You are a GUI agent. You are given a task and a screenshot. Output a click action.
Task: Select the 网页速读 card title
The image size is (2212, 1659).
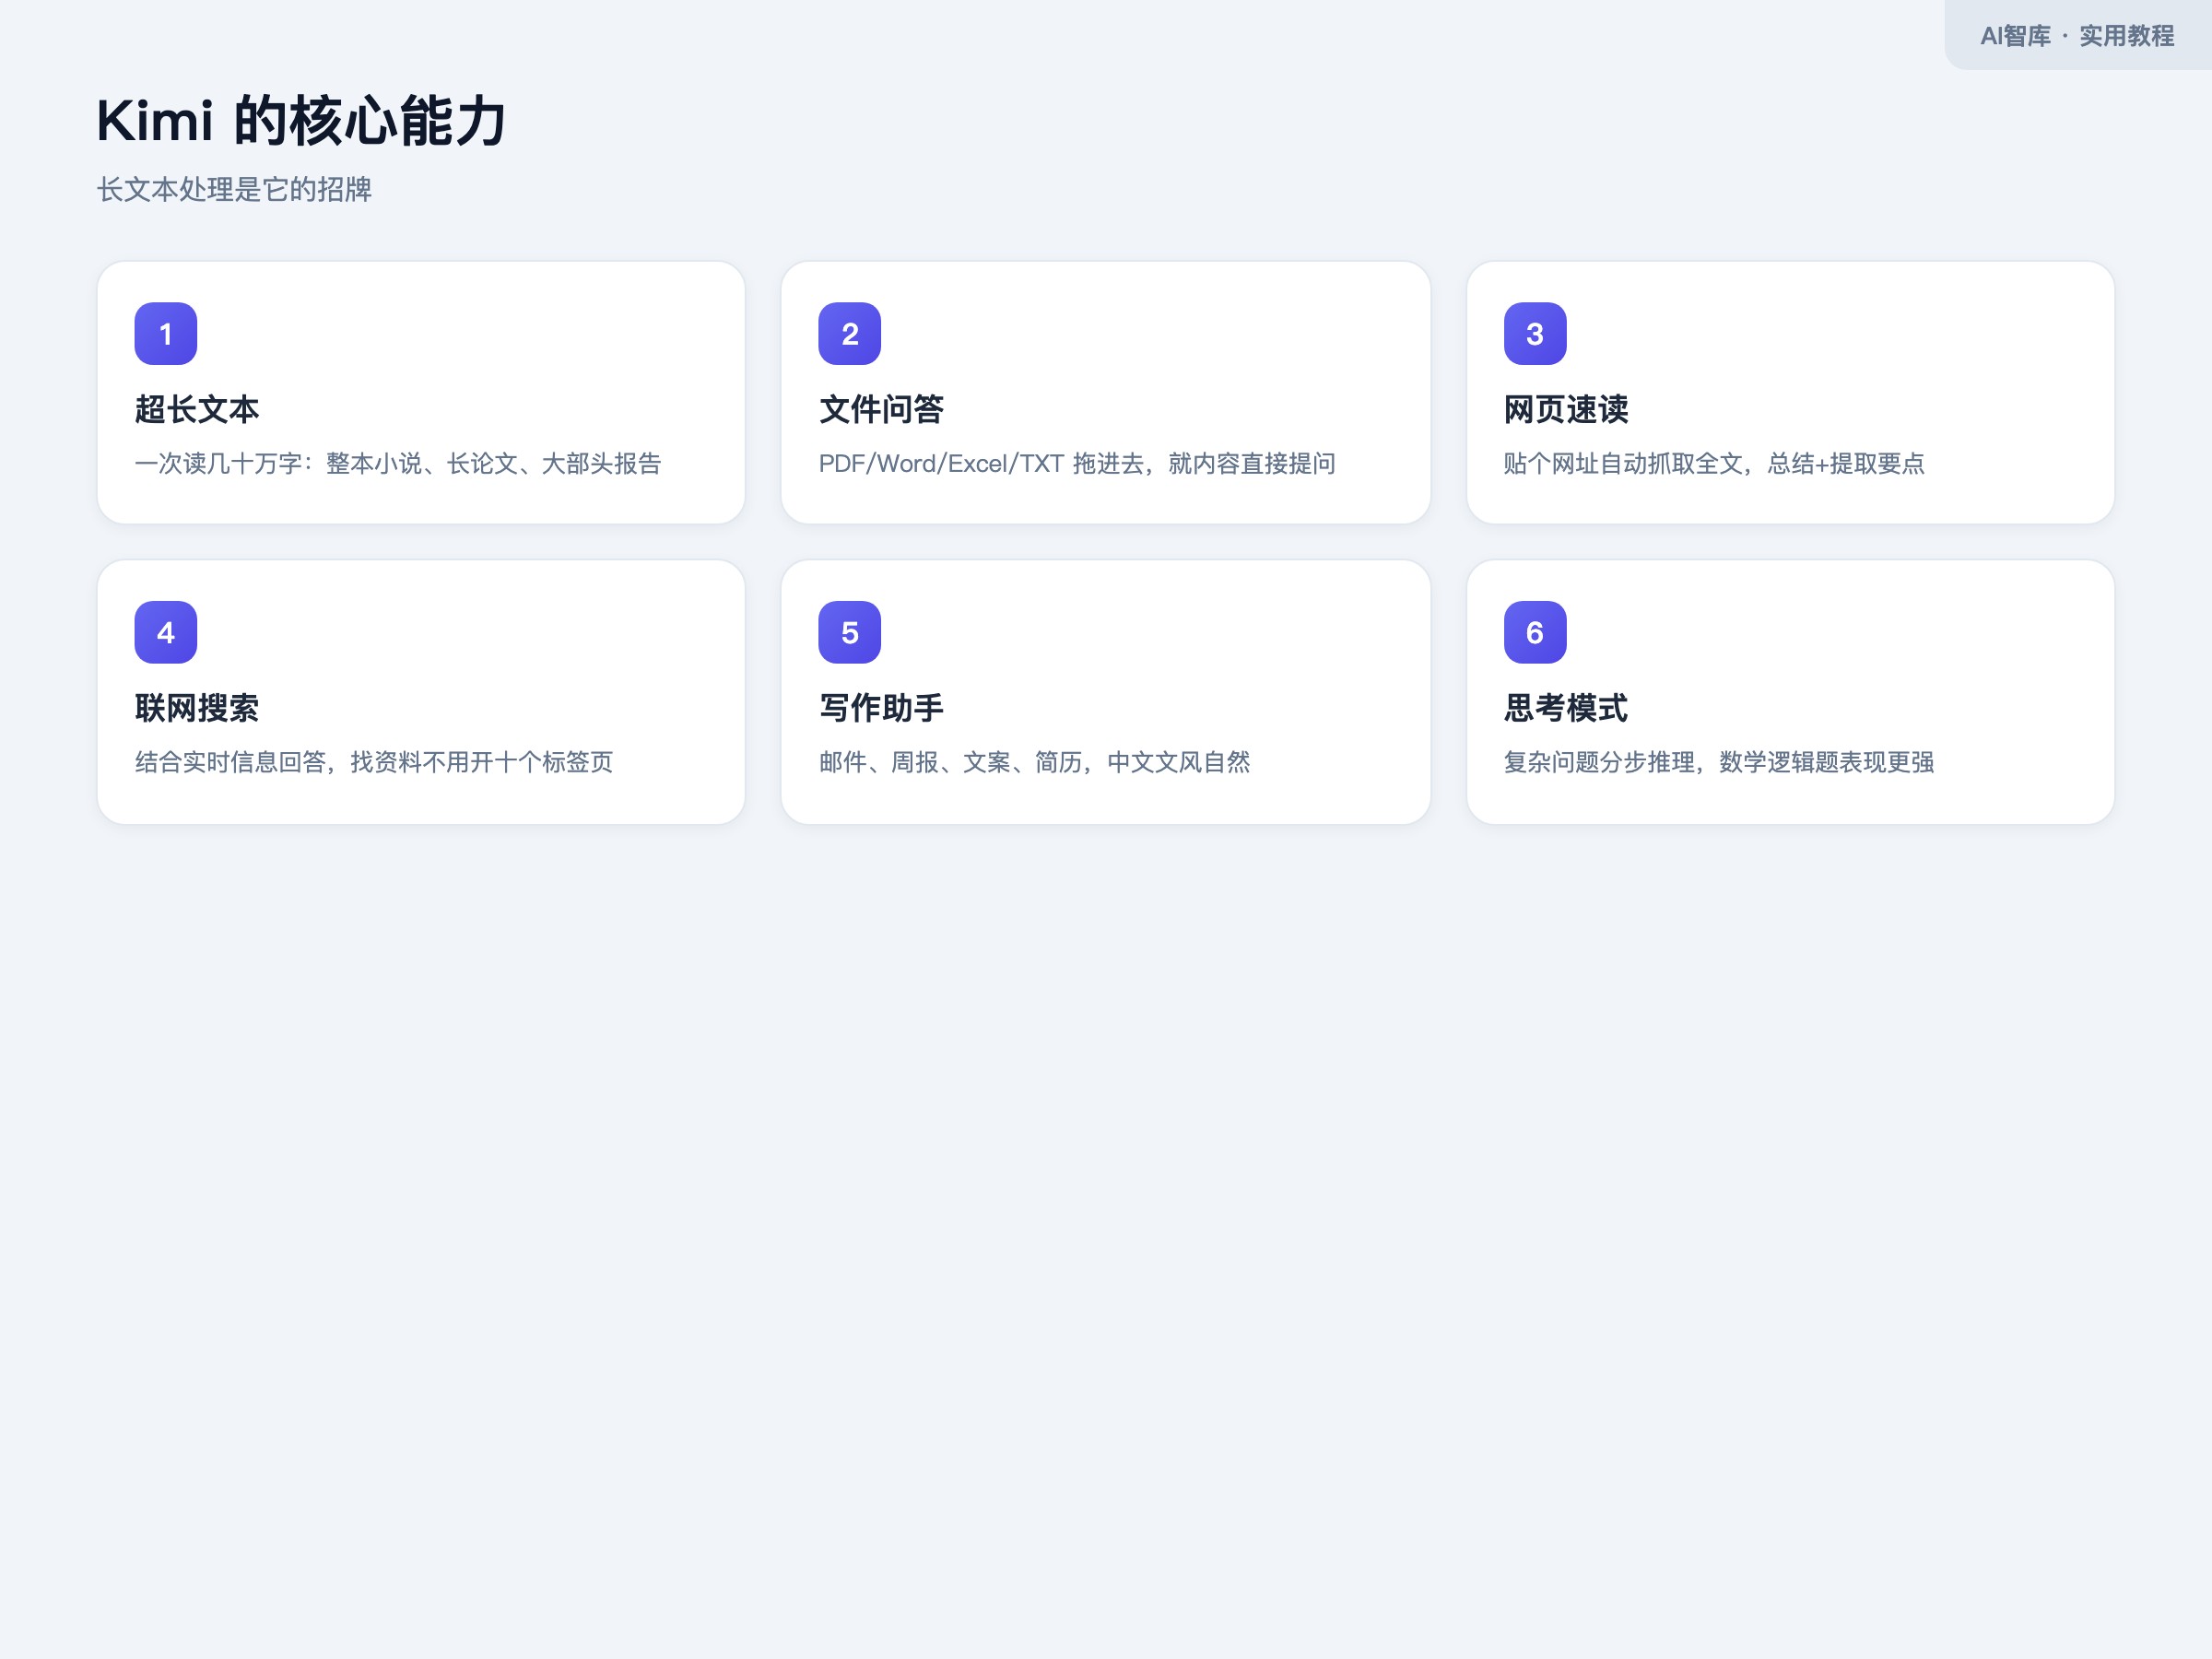click(1566, 409)
